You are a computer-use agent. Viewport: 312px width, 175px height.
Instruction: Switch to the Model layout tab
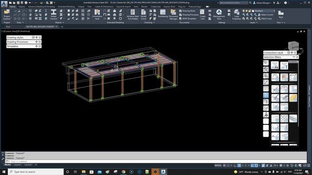point(8,165)
